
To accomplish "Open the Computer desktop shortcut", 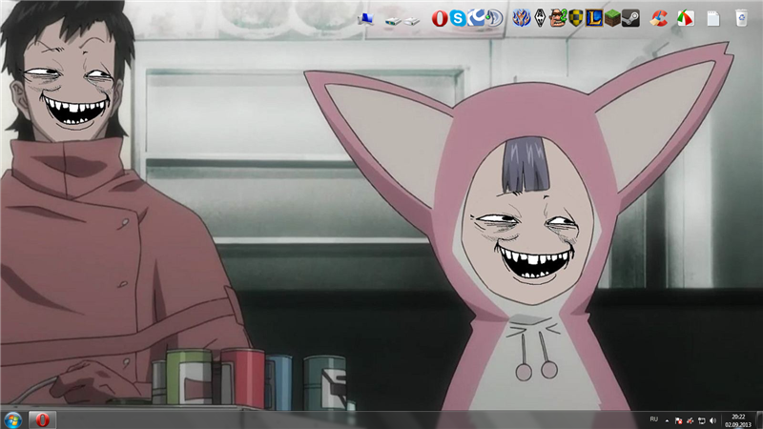I will (365, 19).
